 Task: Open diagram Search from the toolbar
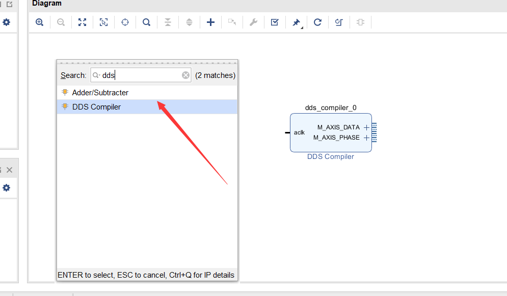coord(146,22)
